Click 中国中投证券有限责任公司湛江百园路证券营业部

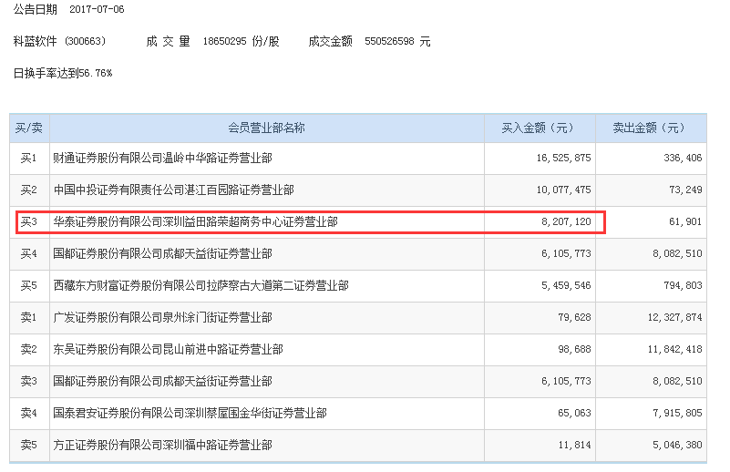click(x=174, y=190)
